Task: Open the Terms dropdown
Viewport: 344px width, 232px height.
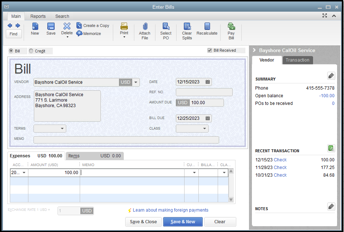Action: [x=62, y=129]
